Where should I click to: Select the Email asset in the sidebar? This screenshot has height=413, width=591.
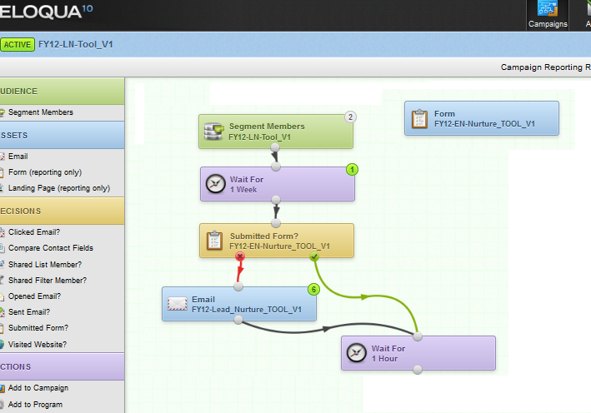click(x=18, y=157)
